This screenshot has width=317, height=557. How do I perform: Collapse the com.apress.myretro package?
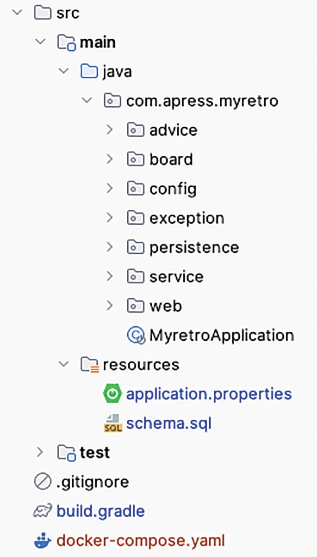tap(86, 101)
